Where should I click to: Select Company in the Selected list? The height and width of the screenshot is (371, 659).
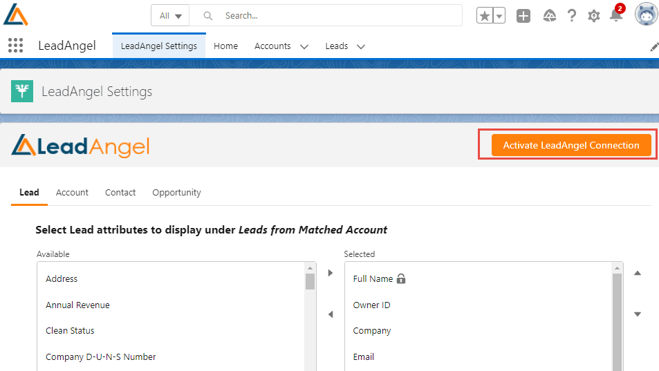coord(479,331)
